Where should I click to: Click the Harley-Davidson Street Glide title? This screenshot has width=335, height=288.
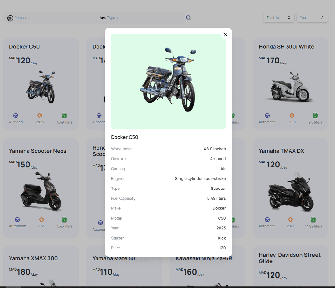(x=290, y=258)
